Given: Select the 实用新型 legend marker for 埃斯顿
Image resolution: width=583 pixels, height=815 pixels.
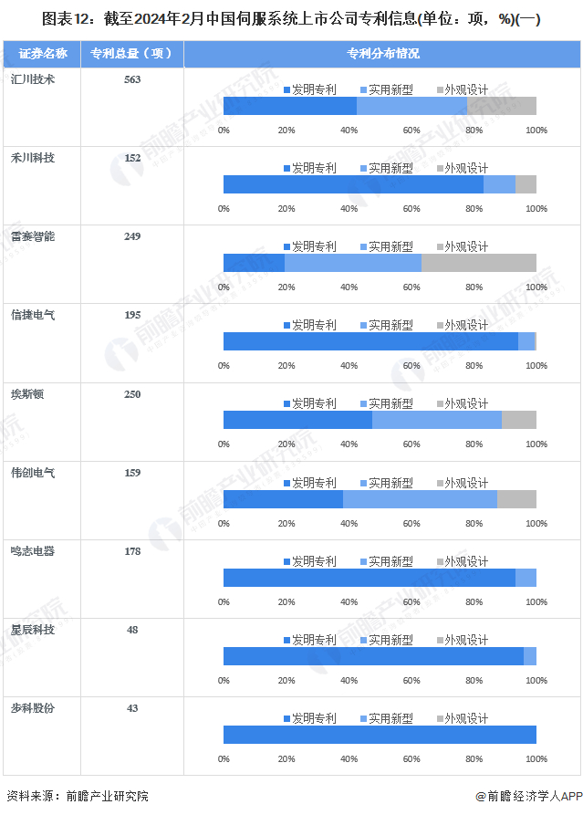Looking at the screenshot, I should tap(364, 404).
